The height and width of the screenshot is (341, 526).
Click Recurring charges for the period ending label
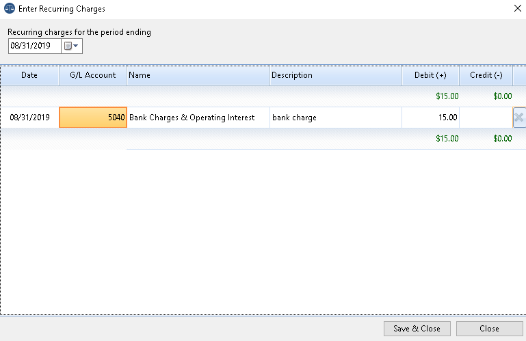point(79,32)
